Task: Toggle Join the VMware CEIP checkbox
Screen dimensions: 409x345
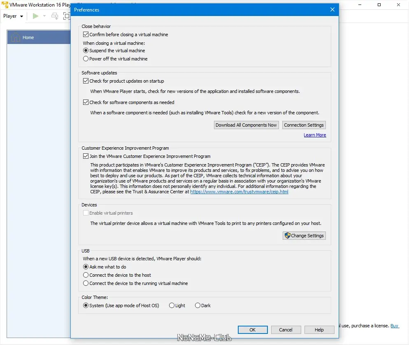Action: (86, 156)
